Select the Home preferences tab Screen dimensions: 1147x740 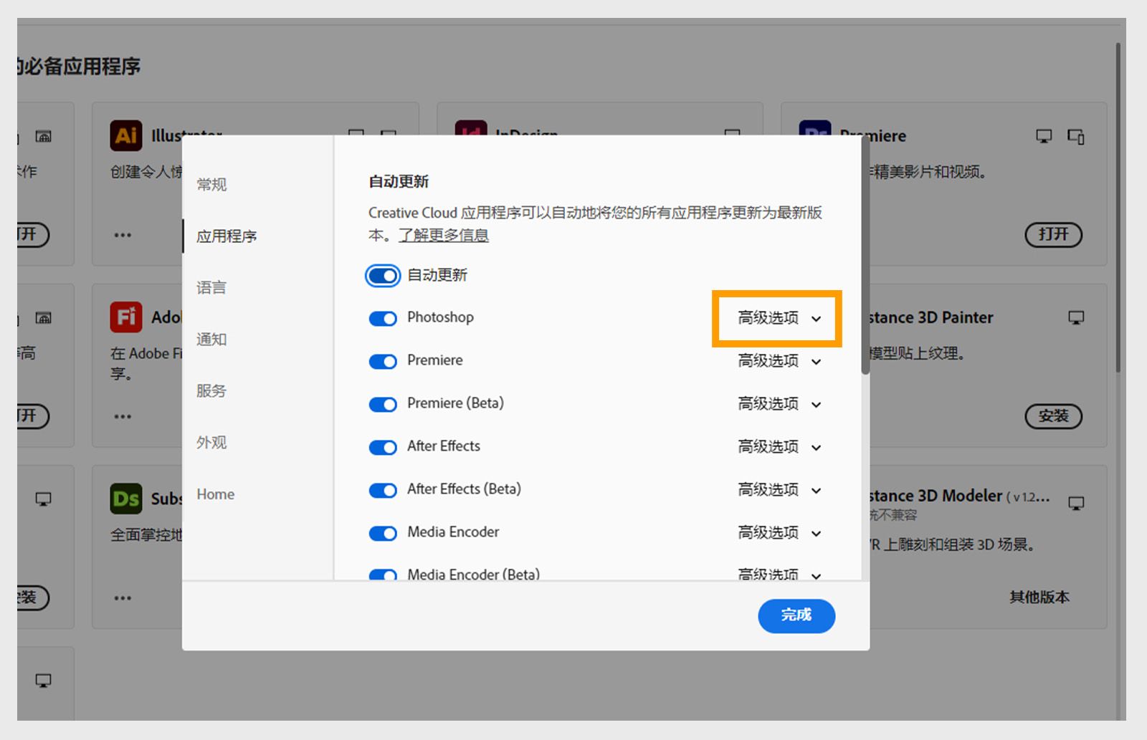(x=216, y=494)
